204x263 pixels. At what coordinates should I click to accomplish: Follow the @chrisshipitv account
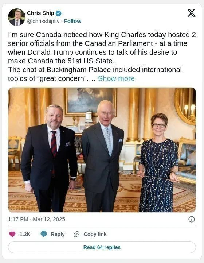tap(72, 21)
